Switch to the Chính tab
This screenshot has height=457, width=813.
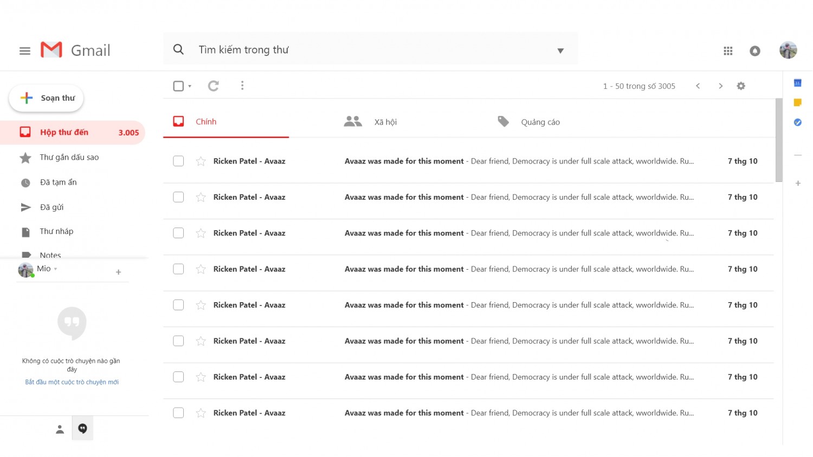226,122
